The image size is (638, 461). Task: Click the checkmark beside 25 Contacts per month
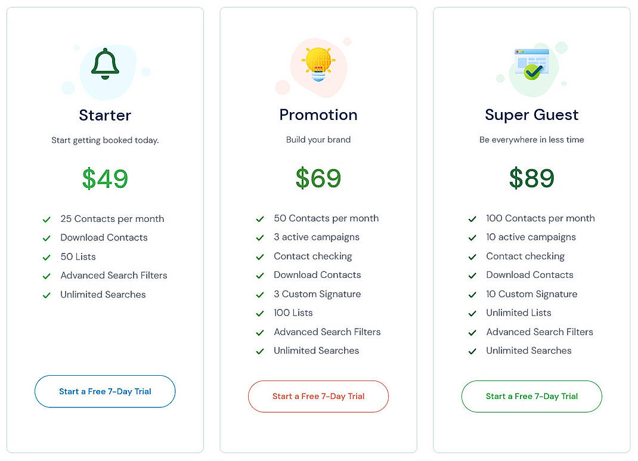(x=47, y=219)
